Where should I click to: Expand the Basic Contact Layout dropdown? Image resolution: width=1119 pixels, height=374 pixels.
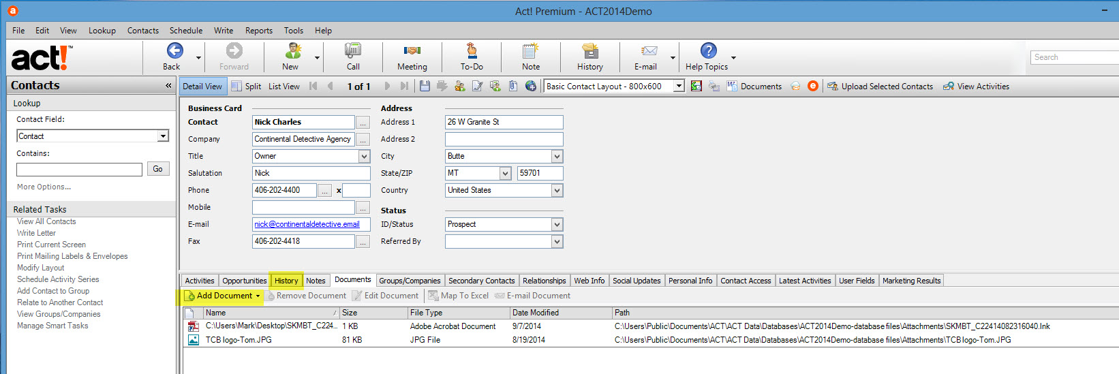pos(679,87)
